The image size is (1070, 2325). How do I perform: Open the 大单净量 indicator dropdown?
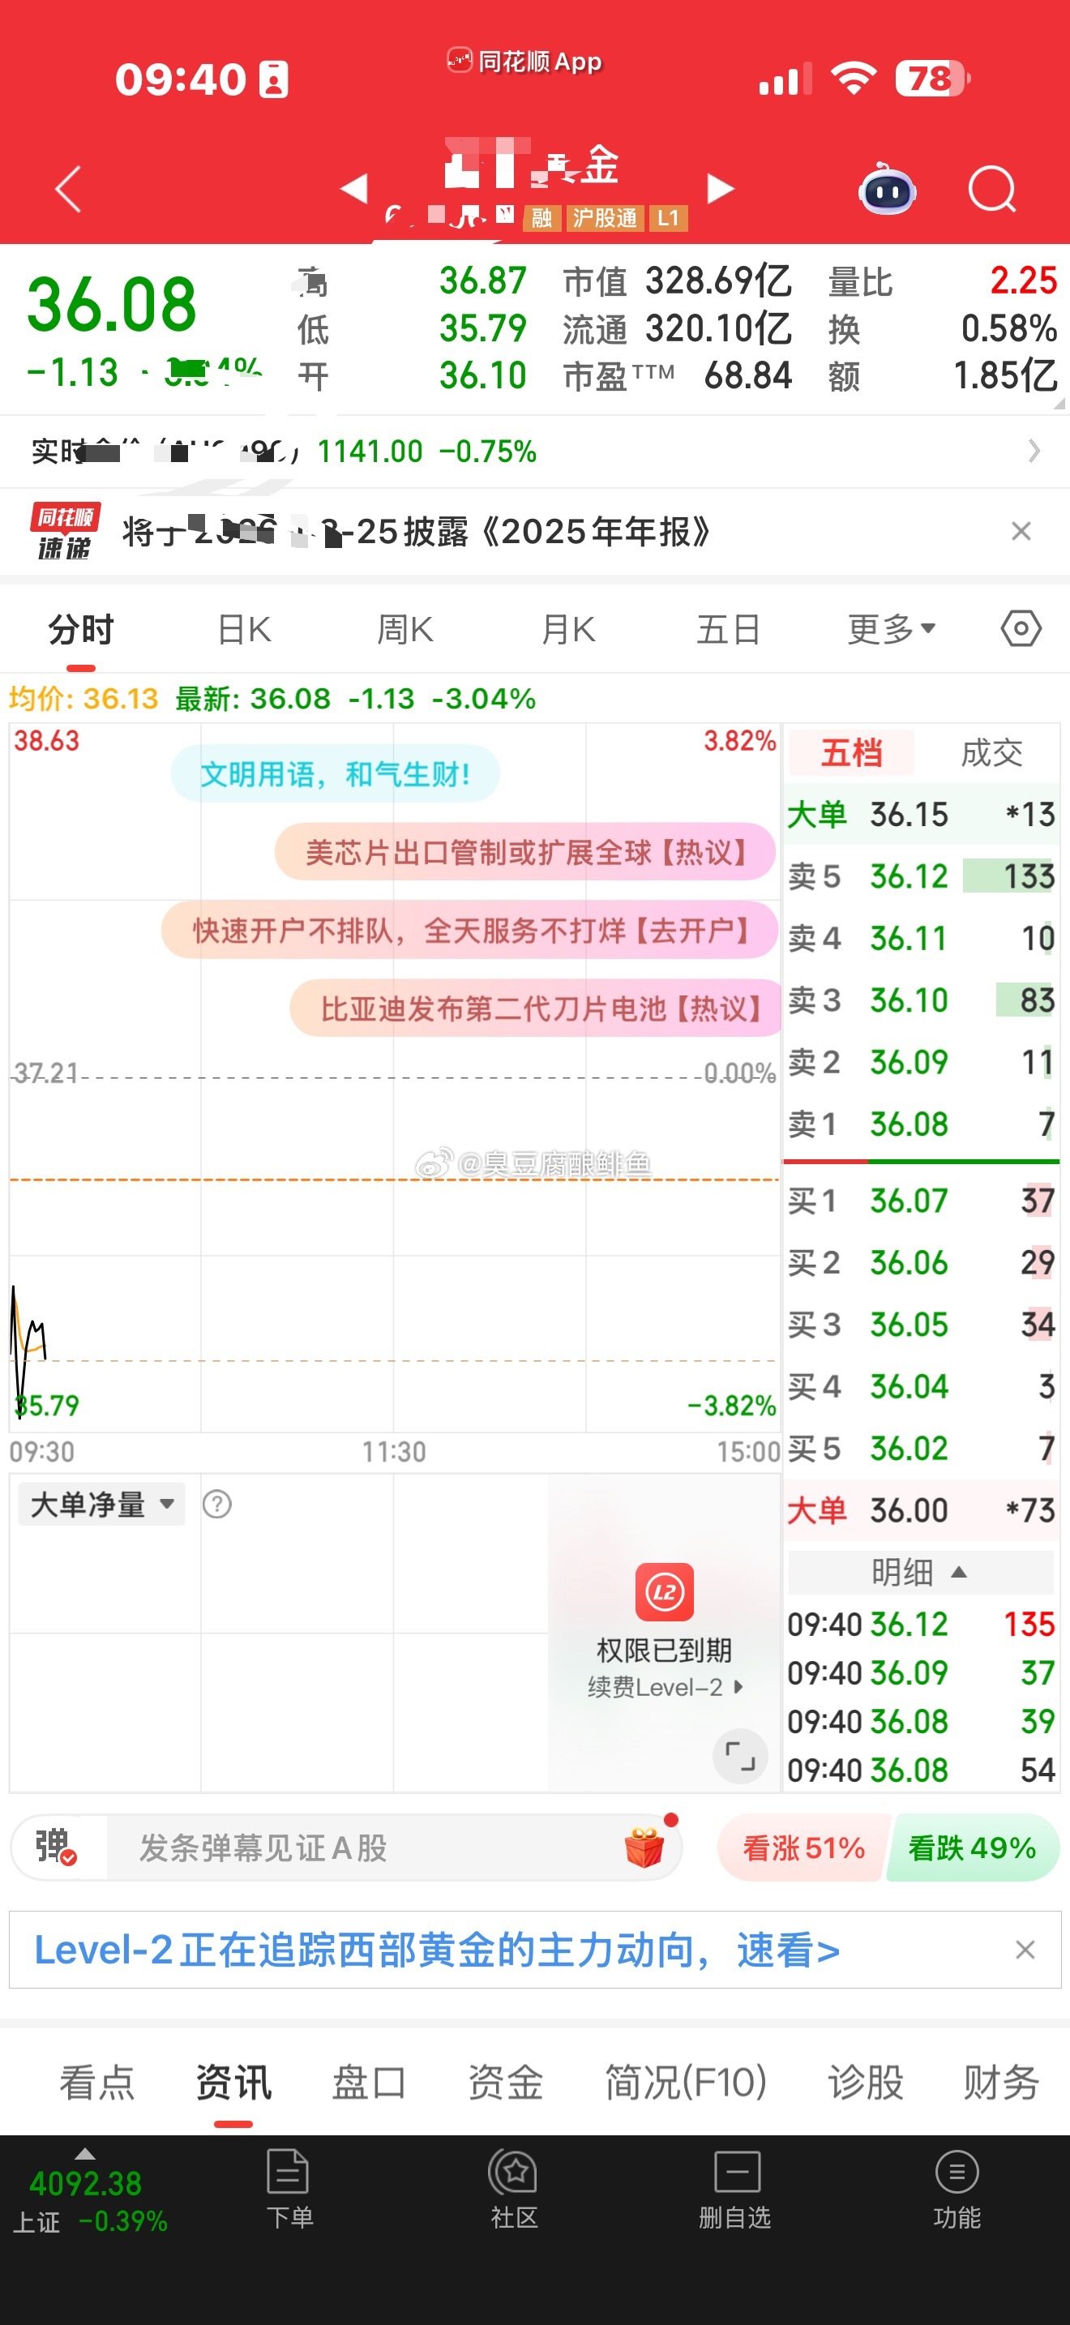102,1504
